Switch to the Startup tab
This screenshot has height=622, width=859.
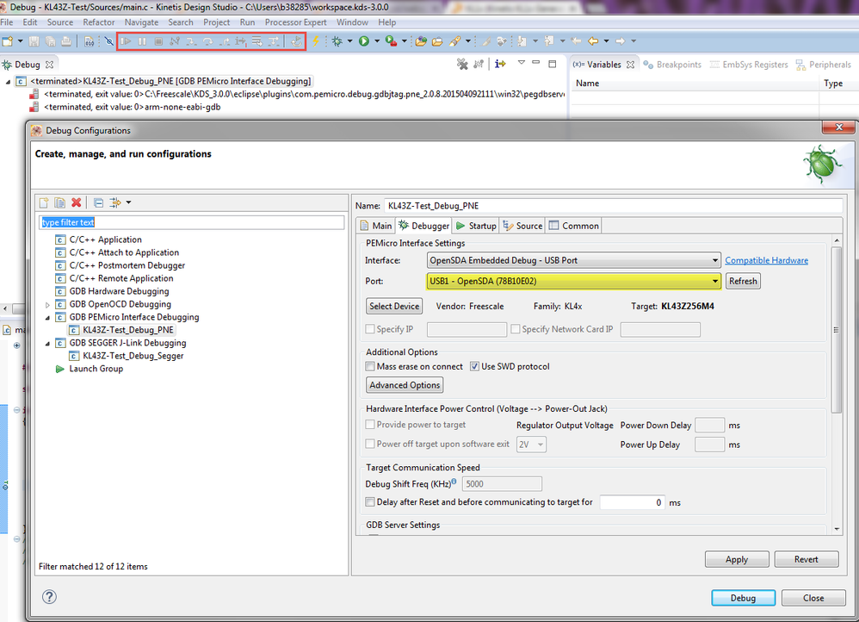click(476, 226)
